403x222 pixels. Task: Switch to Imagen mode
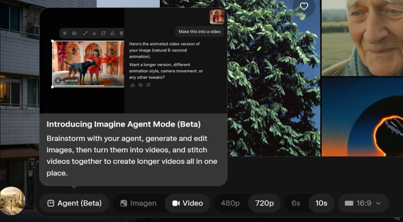(138, 203)
